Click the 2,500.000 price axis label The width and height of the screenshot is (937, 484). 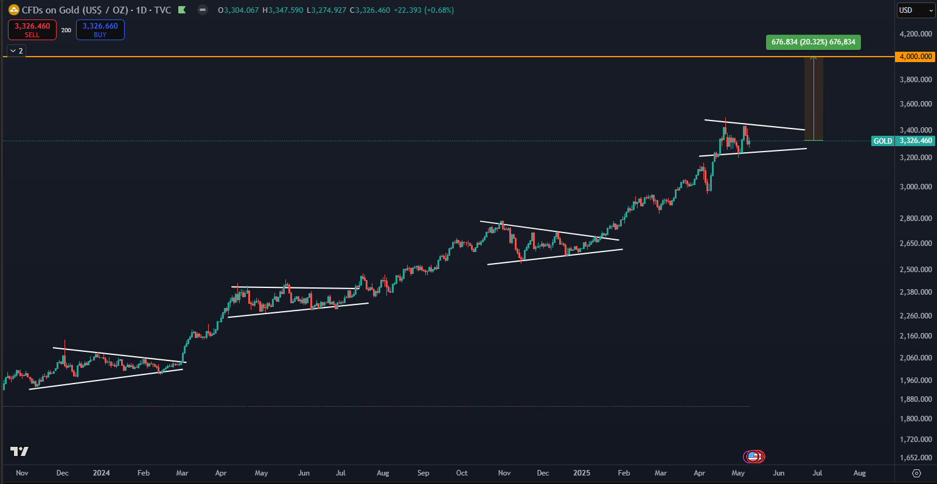tap(916, 270)
